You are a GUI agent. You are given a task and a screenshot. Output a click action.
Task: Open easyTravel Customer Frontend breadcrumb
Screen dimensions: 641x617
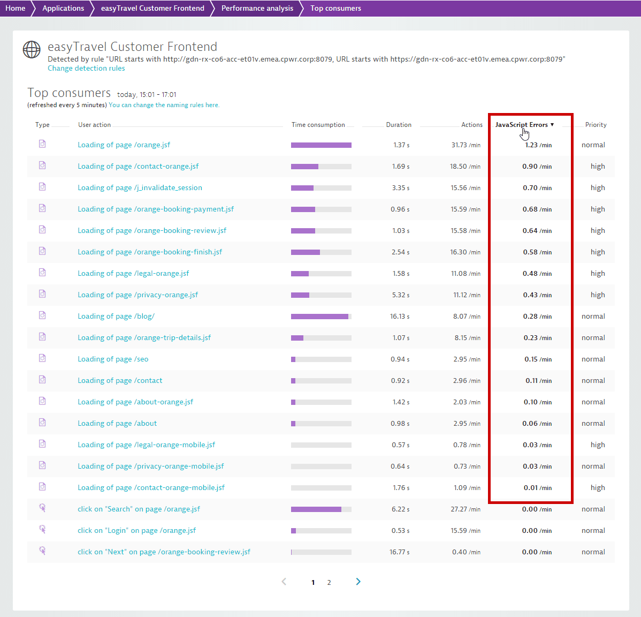(152, 8)
